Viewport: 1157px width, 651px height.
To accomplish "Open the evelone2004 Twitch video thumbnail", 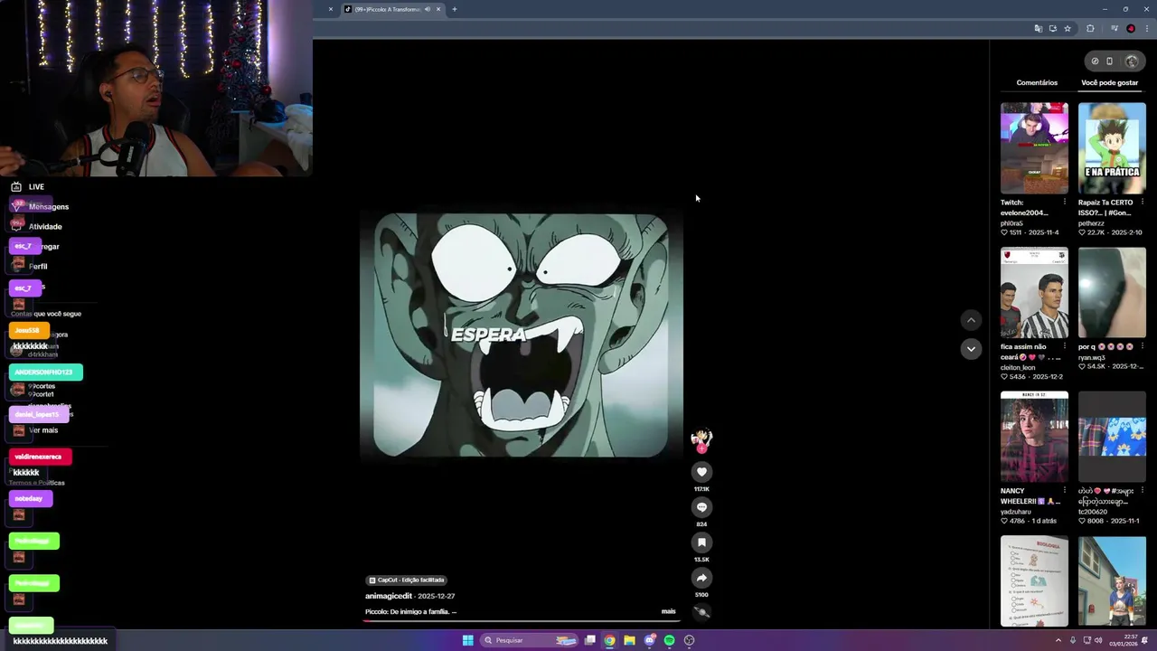I will 1034,148.
